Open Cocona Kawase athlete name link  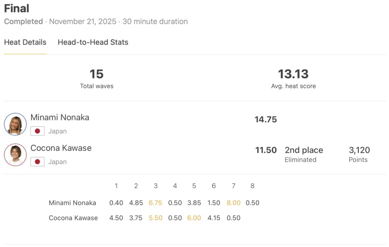click(61, 148)
